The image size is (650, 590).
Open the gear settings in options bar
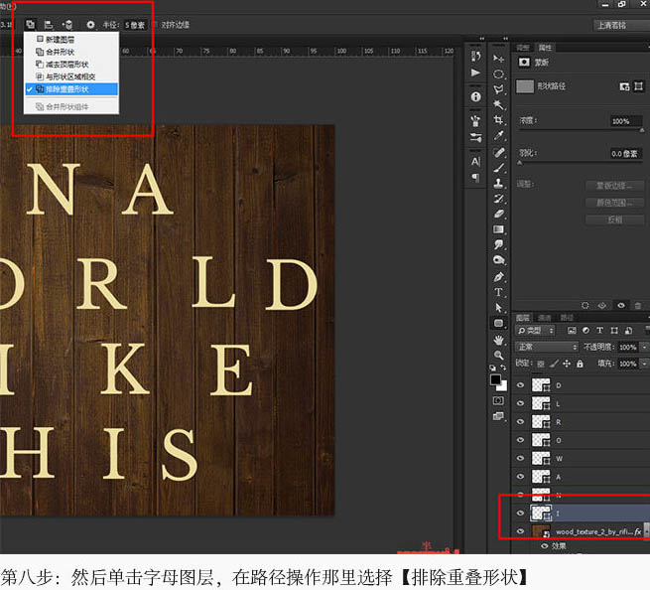click(x=90, y=25)
